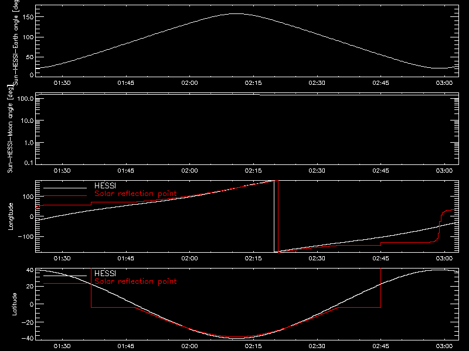This screenshot has width=469, height=351.
Task: Click the -100 tick on Longitude axis
Action: pos(26,236)
